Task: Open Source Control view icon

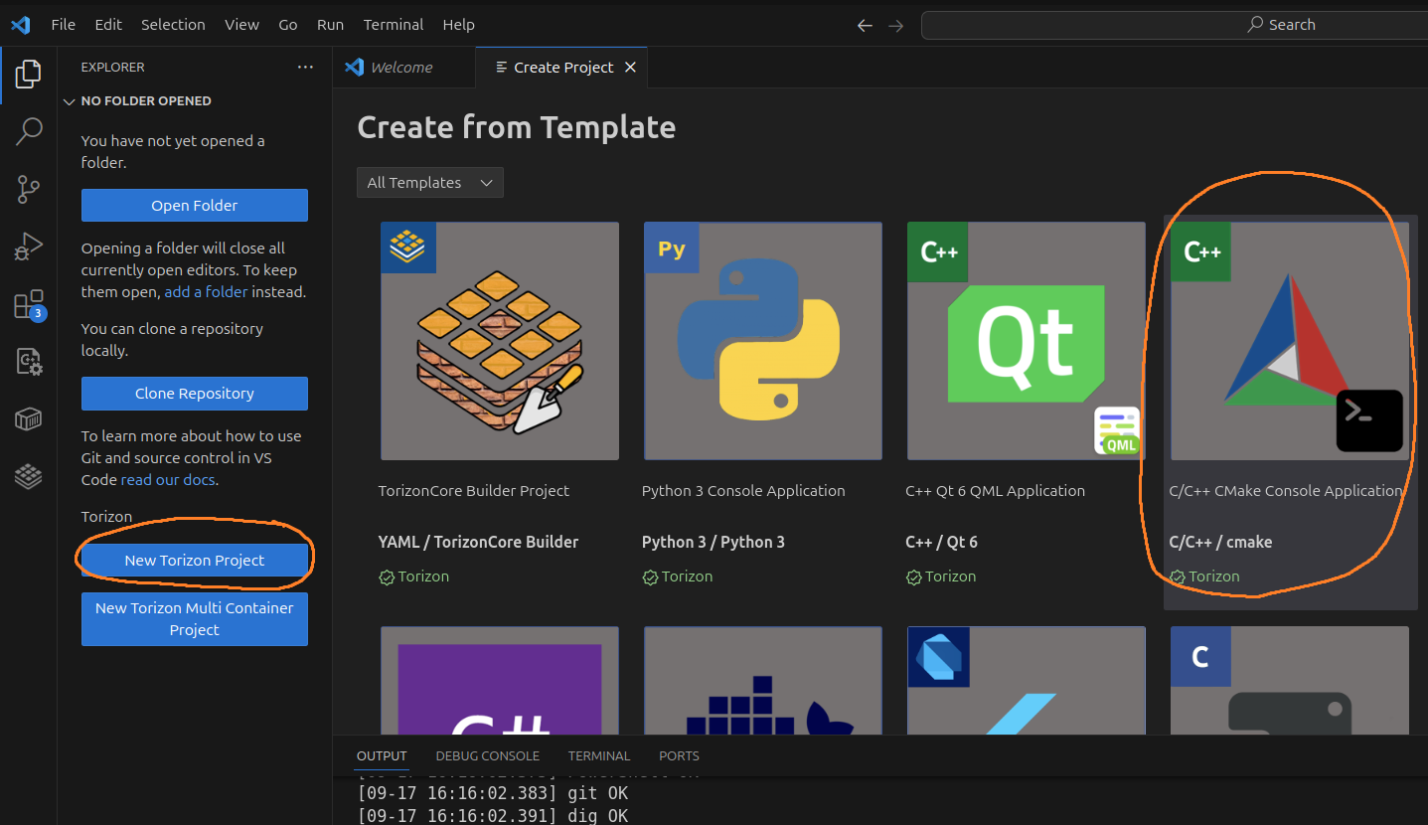Action: pyautogui.click(x=29, y=189)
